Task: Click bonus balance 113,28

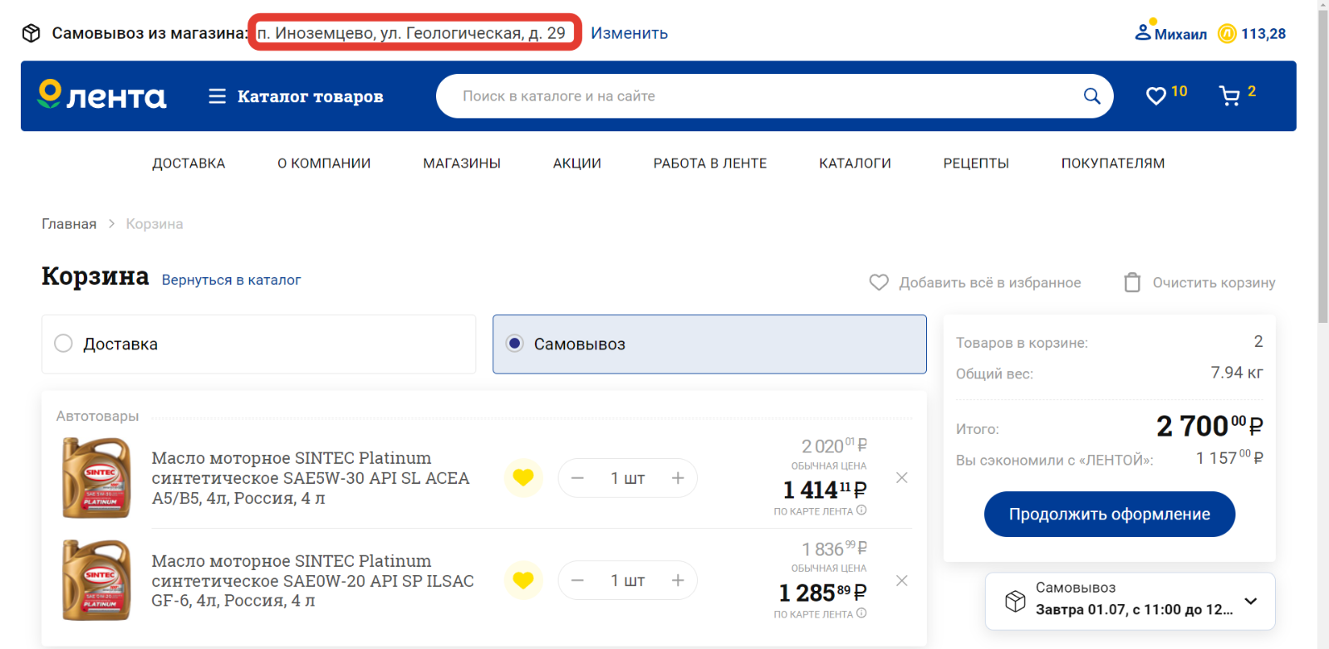Action: [x=1263, y=34]
